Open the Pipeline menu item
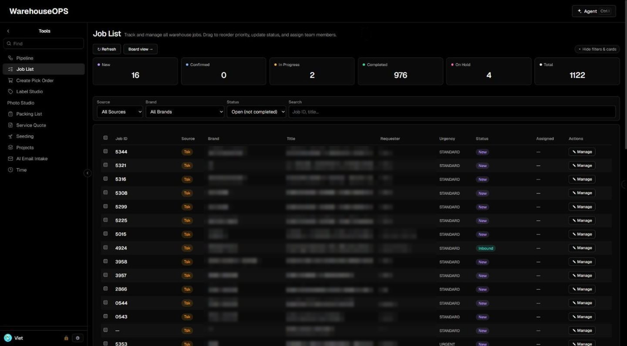This screenshot has height=346, width=627. [x=44, y=58]
